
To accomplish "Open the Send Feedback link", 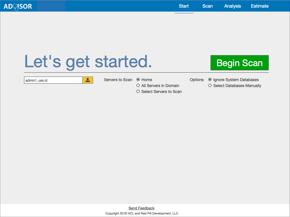I will click(x=141, y=208).
